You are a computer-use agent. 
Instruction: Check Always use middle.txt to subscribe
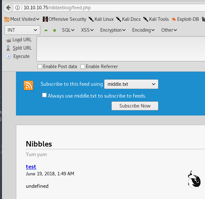click(x=44, y=95)
